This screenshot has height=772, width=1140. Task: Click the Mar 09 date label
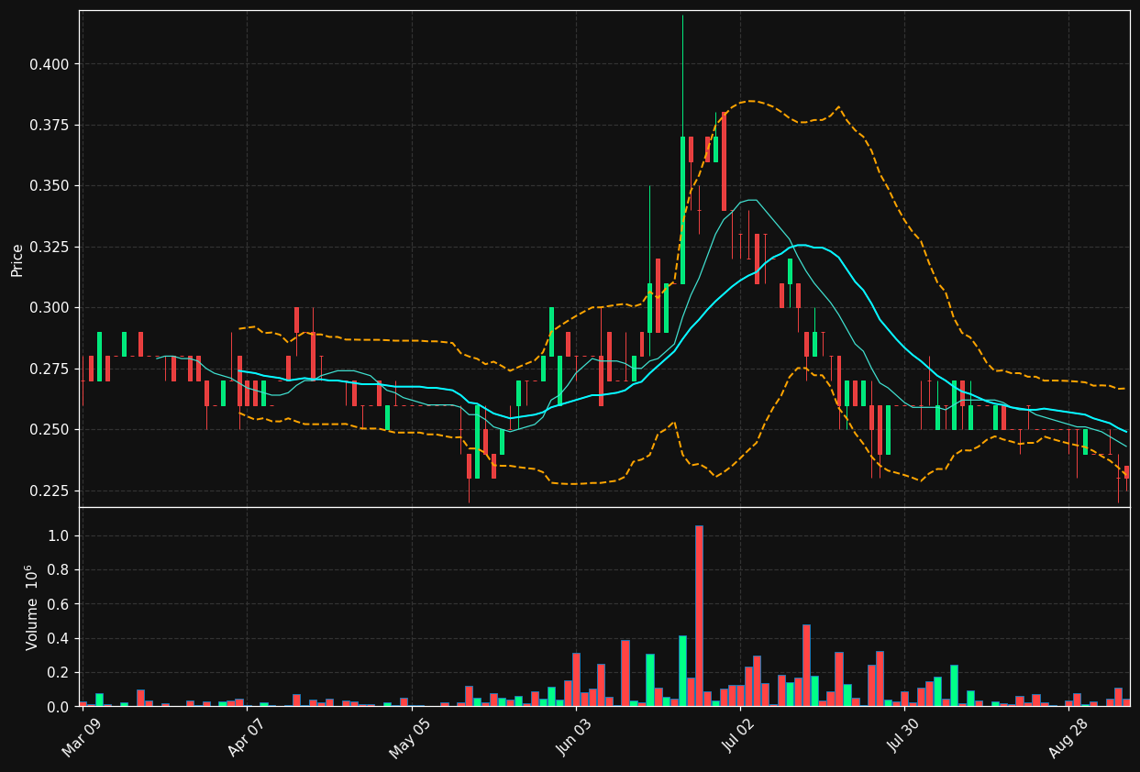click(x=82, y=737)
